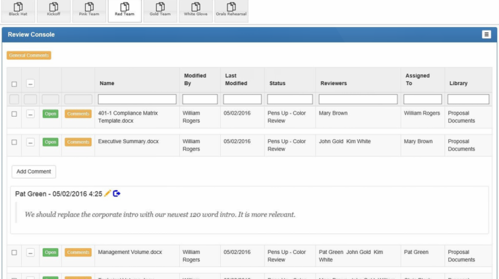Click the Add Comment button

click(x=34, y=171)
